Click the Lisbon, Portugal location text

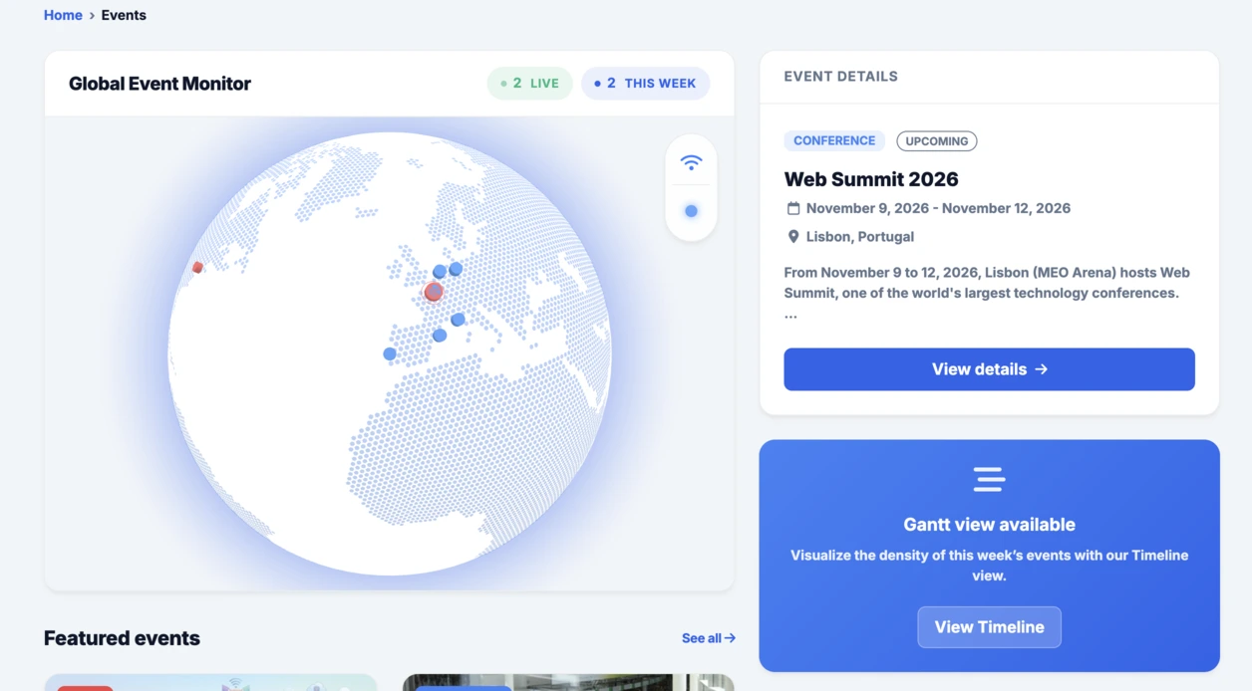(860, 236)
